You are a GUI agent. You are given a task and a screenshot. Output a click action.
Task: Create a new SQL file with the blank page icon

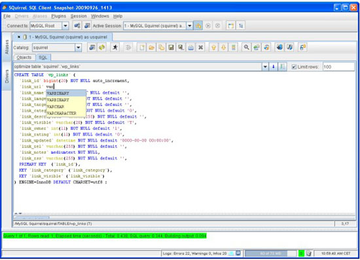(x=142, y=48)
